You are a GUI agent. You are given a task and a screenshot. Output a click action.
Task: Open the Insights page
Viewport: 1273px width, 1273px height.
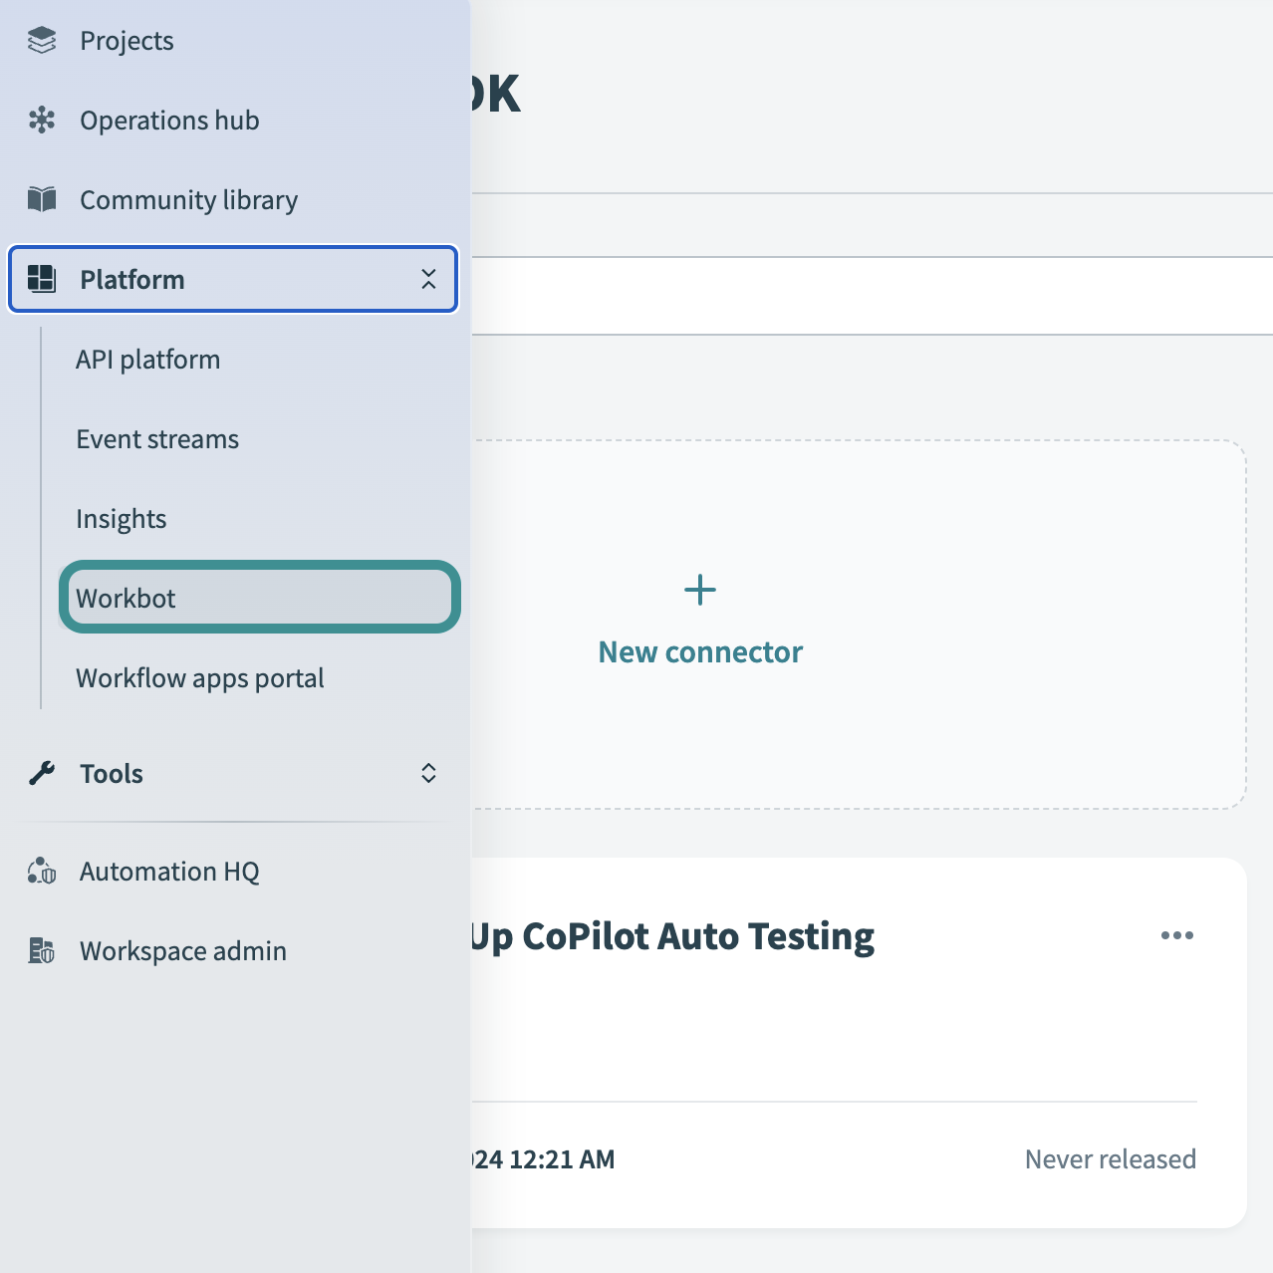[121, 518]
